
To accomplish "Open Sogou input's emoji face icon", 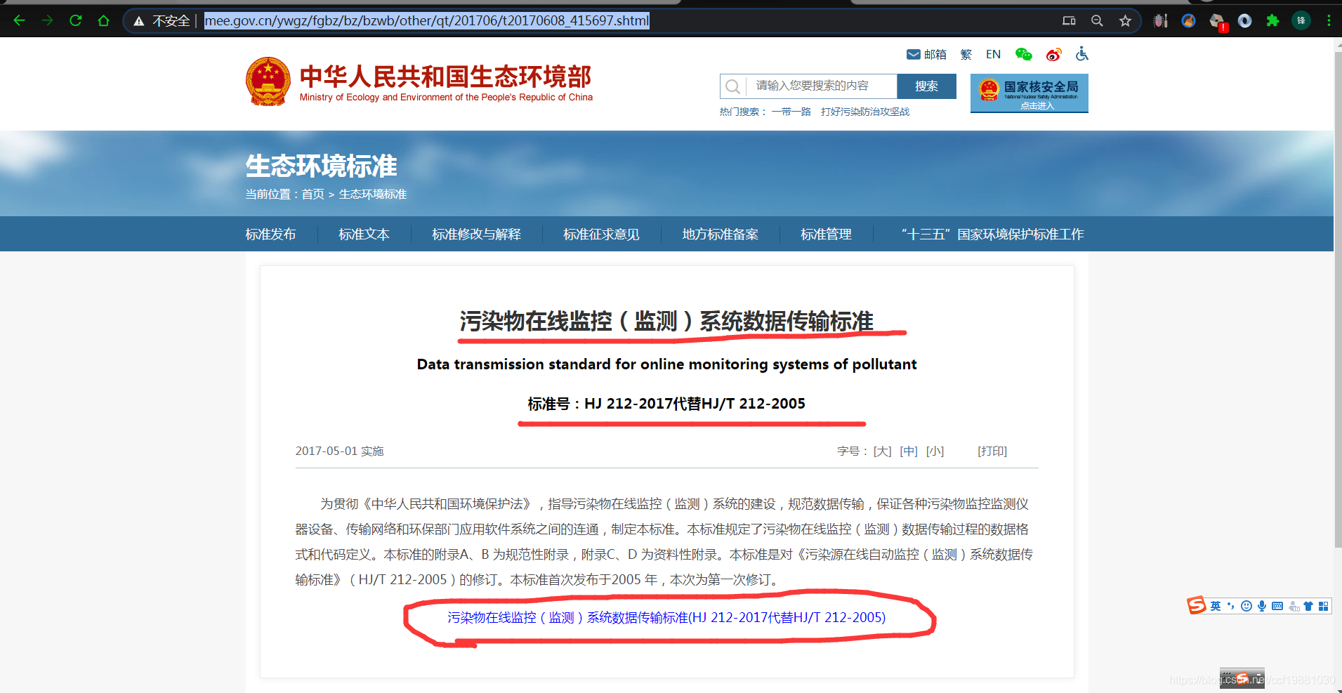I will point(1246,606).
